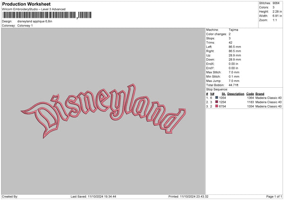This screenshot has width=284, height=200.
Task: Click the blue color swatch for thread 1054
Action: [217, 98]
